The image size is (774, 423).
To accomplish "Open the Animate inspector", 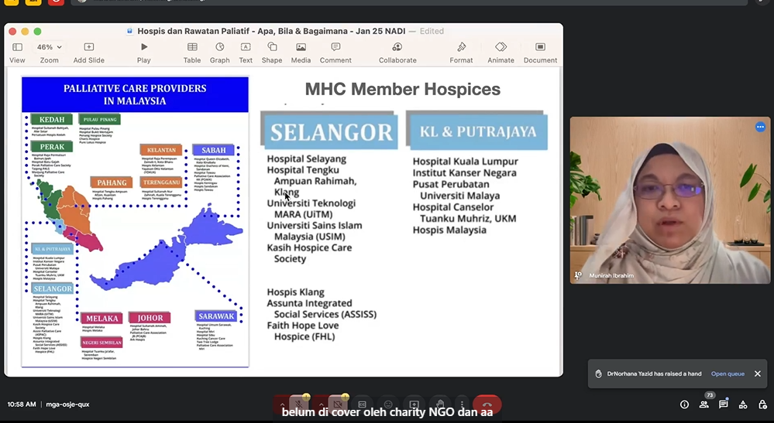I will pos(501,47).
